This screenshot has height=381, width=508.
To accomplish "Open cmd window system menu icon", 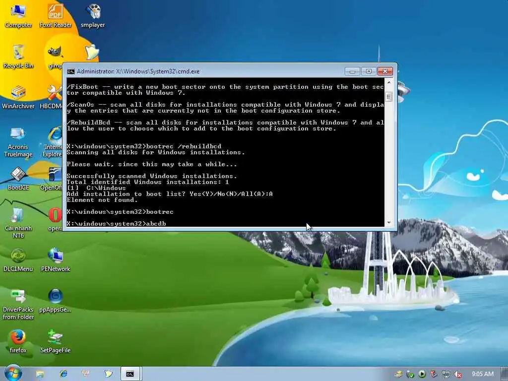I will [x=70, y=71].
